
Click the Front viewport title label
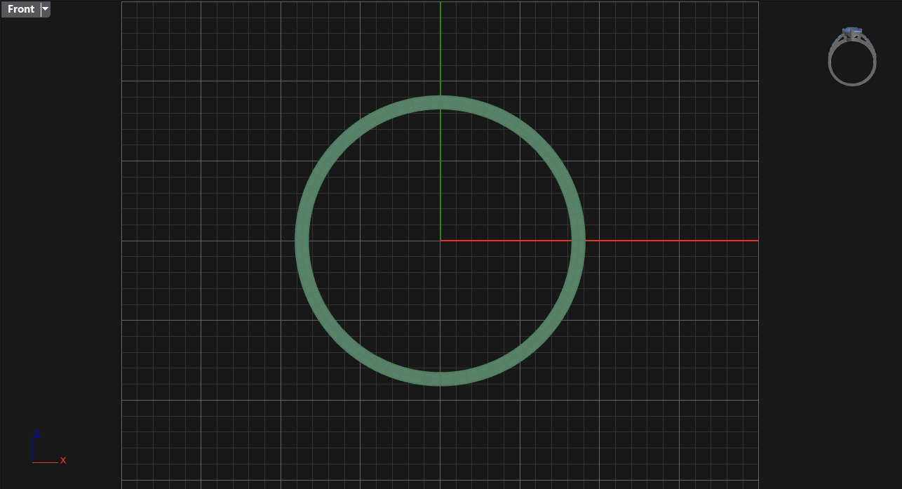pos(20,9)
